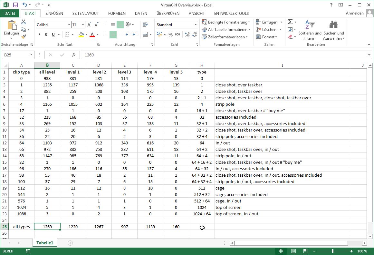Switch to the FORMELN tab
The height and width of the screenshot is (255, 374).
click(117, 13)
